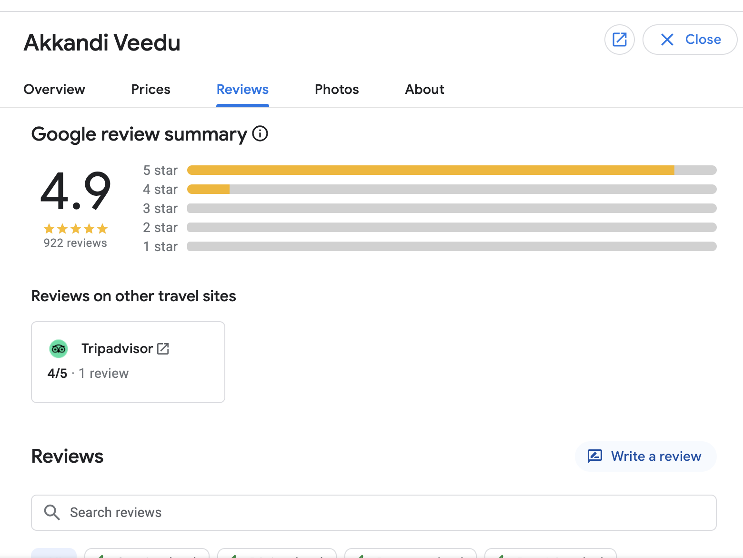This screenshot has height=558, width=743.
Task: Select the Reviews tab
Action: (242, 89)
